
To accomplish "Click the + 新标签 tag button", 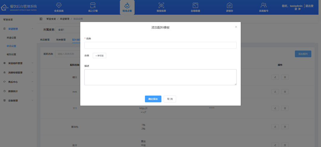I will [x=99, y=56].
